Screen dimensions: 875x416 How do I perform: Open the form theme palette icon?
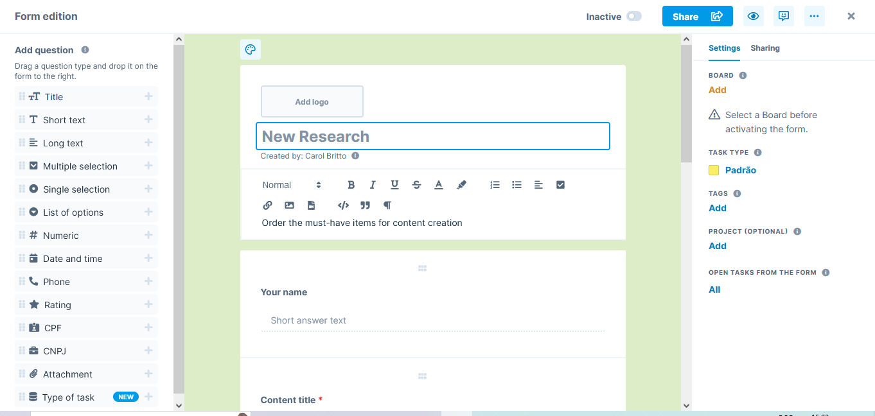[251, 49]
